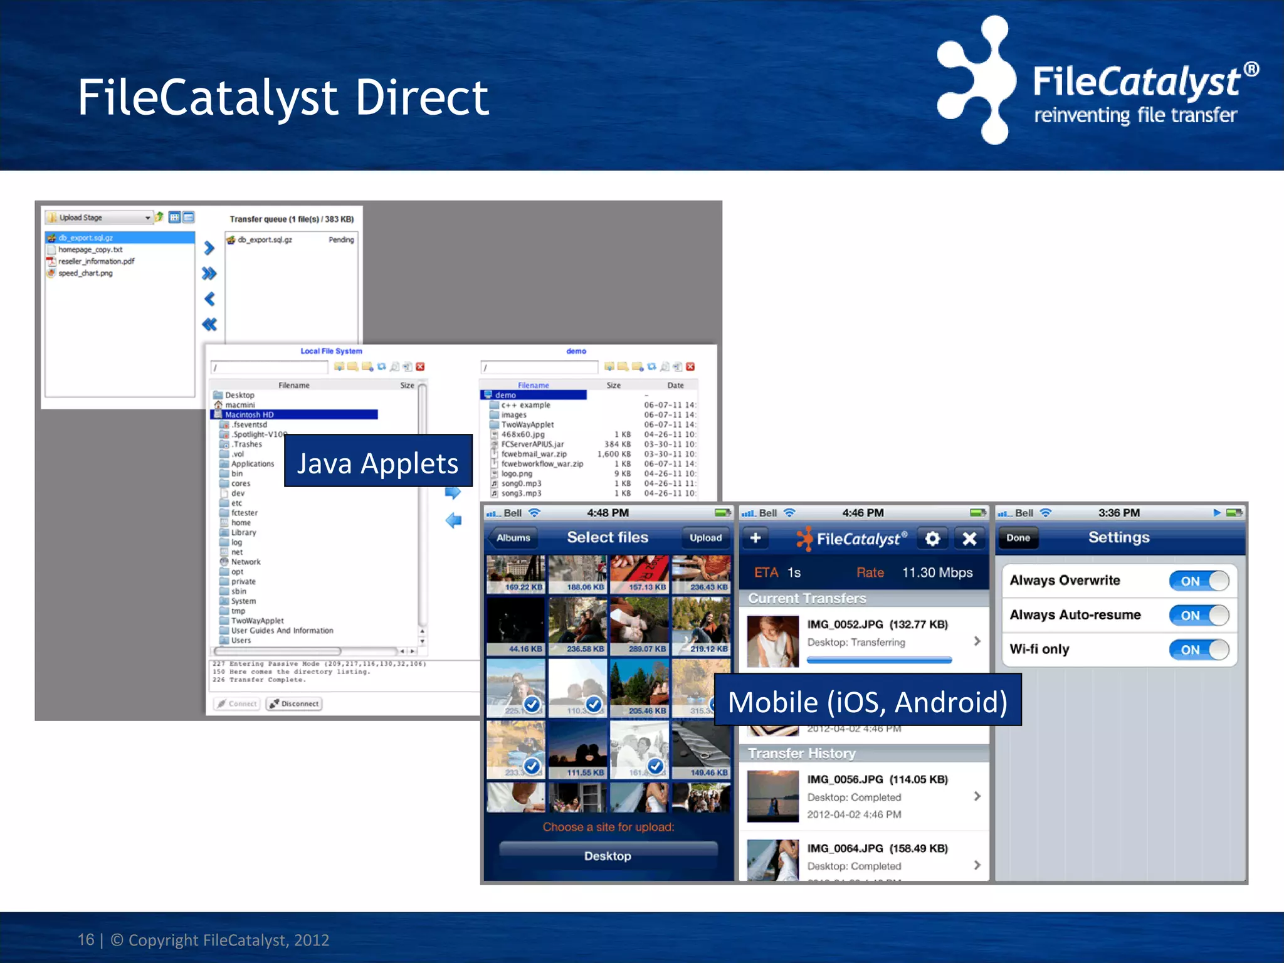Image resolution: width=1284 pixels, height=963 pixels.
Task: Tap the Desktop site button
Action: [x=608, y=856]
